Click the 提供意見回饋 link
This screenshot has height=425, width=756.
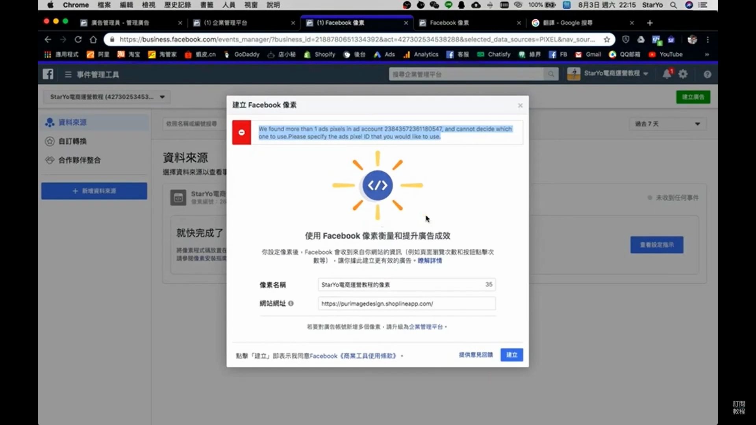[x=476, y=355]
